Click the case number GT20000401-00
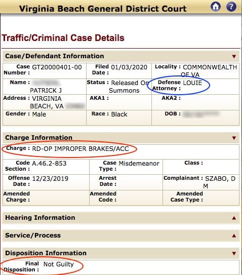This screenshot has height=275, width=242. pyautogui.click(x=57, y=67)
